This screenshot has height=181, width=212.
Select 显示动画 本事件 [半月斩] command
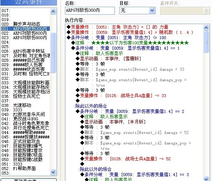pyautogui.click(x=113, y=122)
